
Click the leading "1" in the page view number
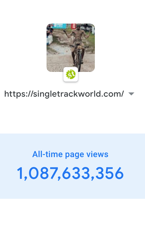[x=20, y=173]
